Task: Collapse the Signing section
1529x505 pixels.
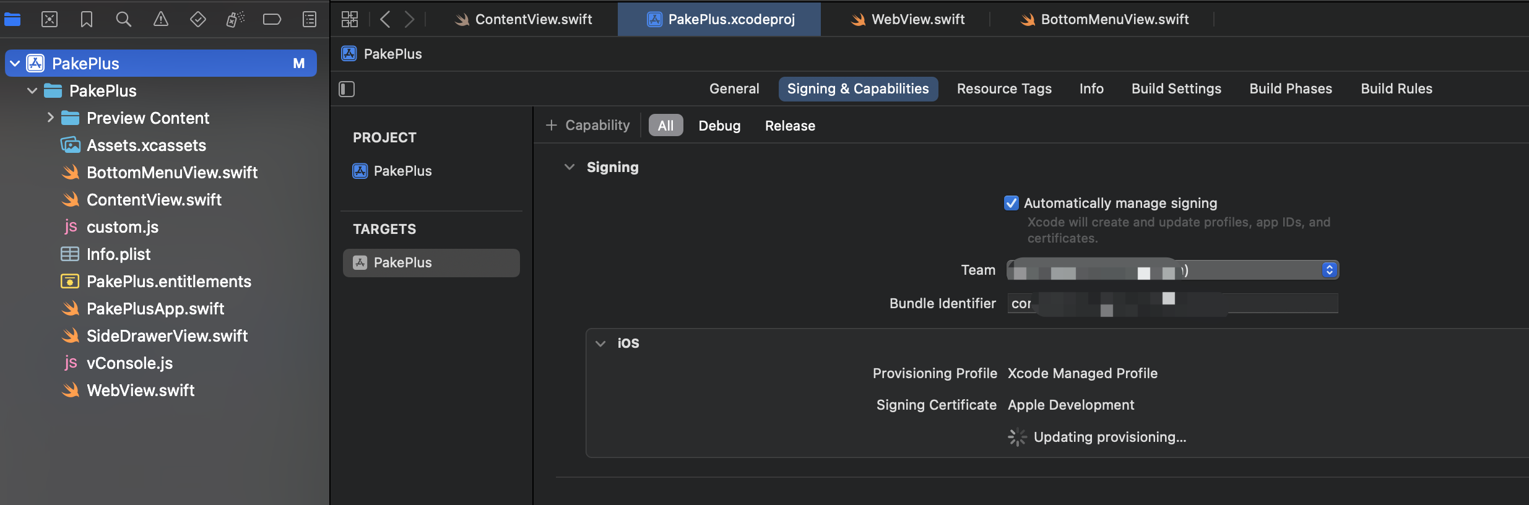Action: pyautogui.click(x=570, y=167)
